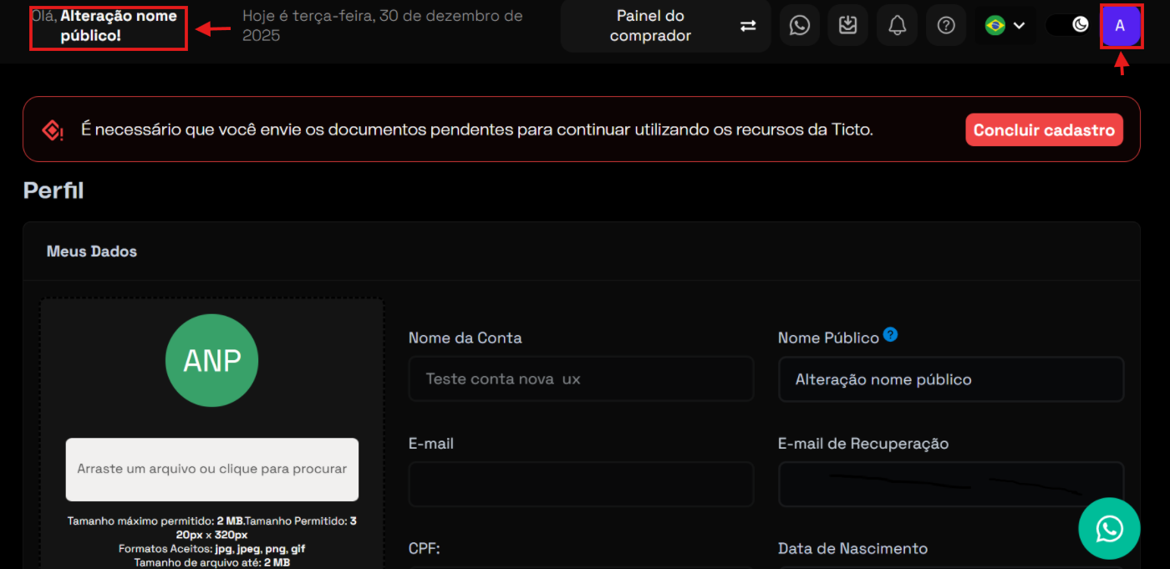1170x569 pixels.
Task: Open the notifications bell
Action: click(897, 26)
